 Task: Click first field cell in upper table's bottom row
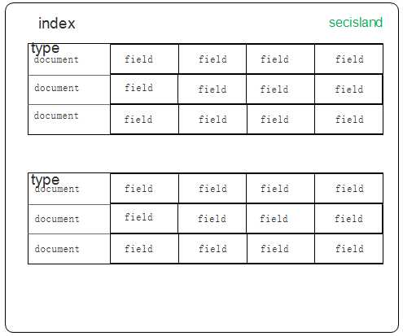point(144,120)
